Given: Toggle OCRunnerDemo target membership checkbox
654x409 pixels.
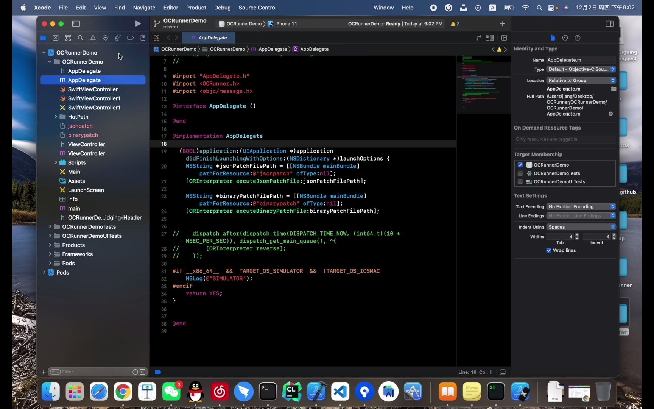Looking at the screenshot, I should pos(520,165).
